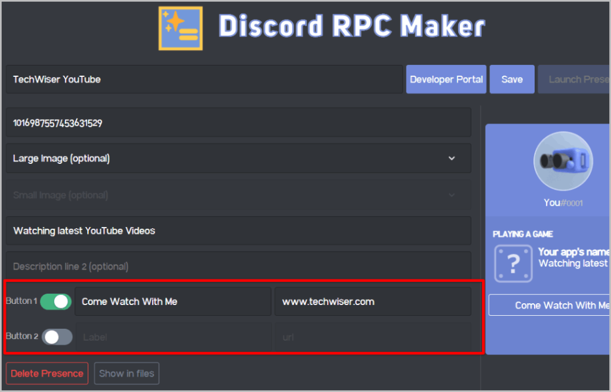This screenshot has height=392, width=611.
Task: Delete Presence via the red button
Action: pos(47,374)
